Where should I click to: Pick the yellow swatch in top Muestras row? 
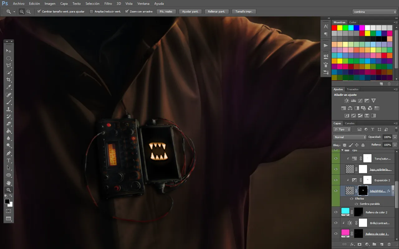[339, 28]
